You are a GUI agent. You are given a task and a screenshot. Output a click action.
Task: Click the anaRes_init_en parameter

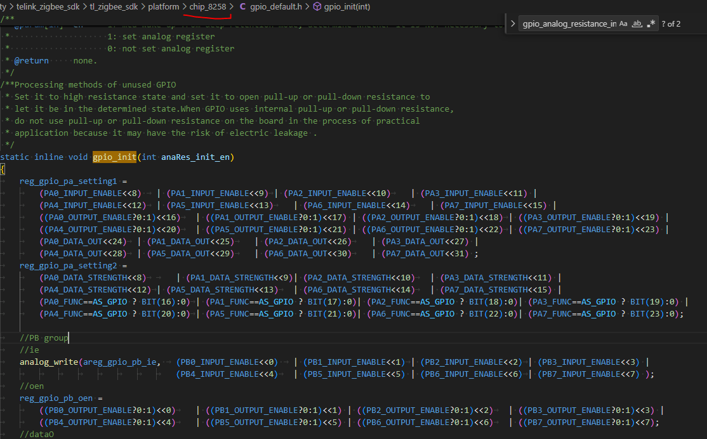click(195, 157)
